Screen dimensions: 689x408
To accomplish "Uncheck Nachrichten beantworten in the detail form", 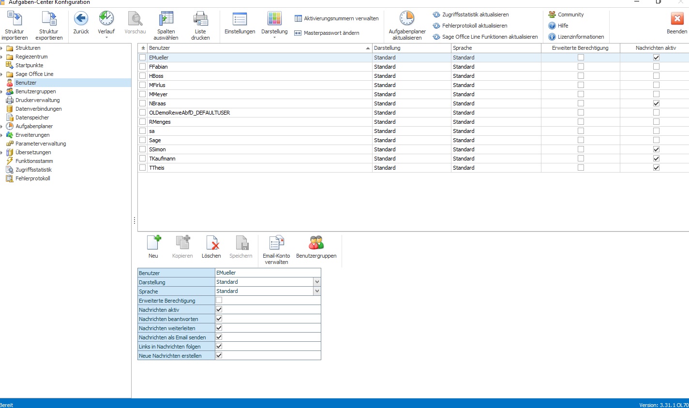I will click(219, 319).
